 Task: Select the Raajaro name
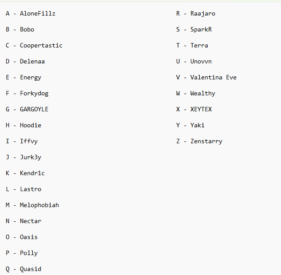point(203,14)
